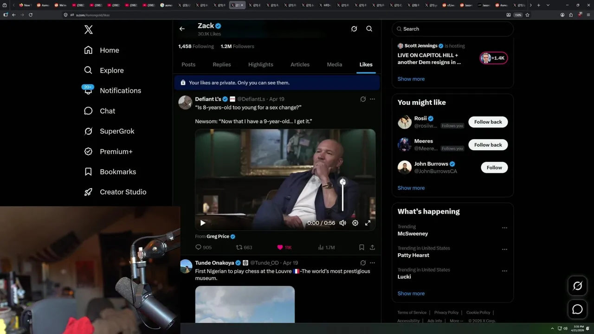The image size is (594, 334).
Task: Adjust the vertical video volume slider
Action: click(x=343, y=195)
